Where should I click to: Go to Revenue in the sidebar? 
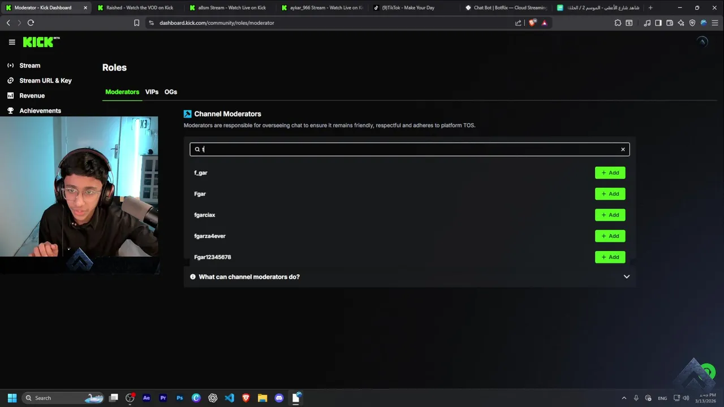pyautogui.click(x=32, y=96)
